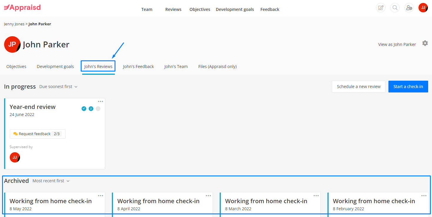Image resolution: width=432 pixels, height=217 pixels.
Task: Click Jenny Jones breadcrumb link
Action: coord(14,24)
